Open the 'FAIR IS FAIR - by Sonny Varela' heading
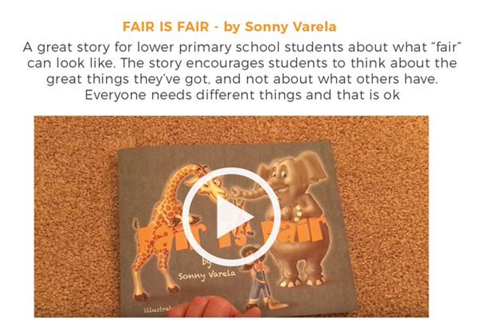 click(230, 27)
